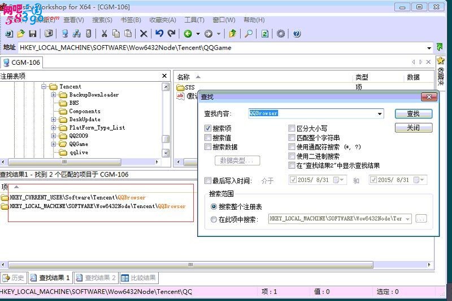Expand the DeskUpdate tree node

(54, 119)
